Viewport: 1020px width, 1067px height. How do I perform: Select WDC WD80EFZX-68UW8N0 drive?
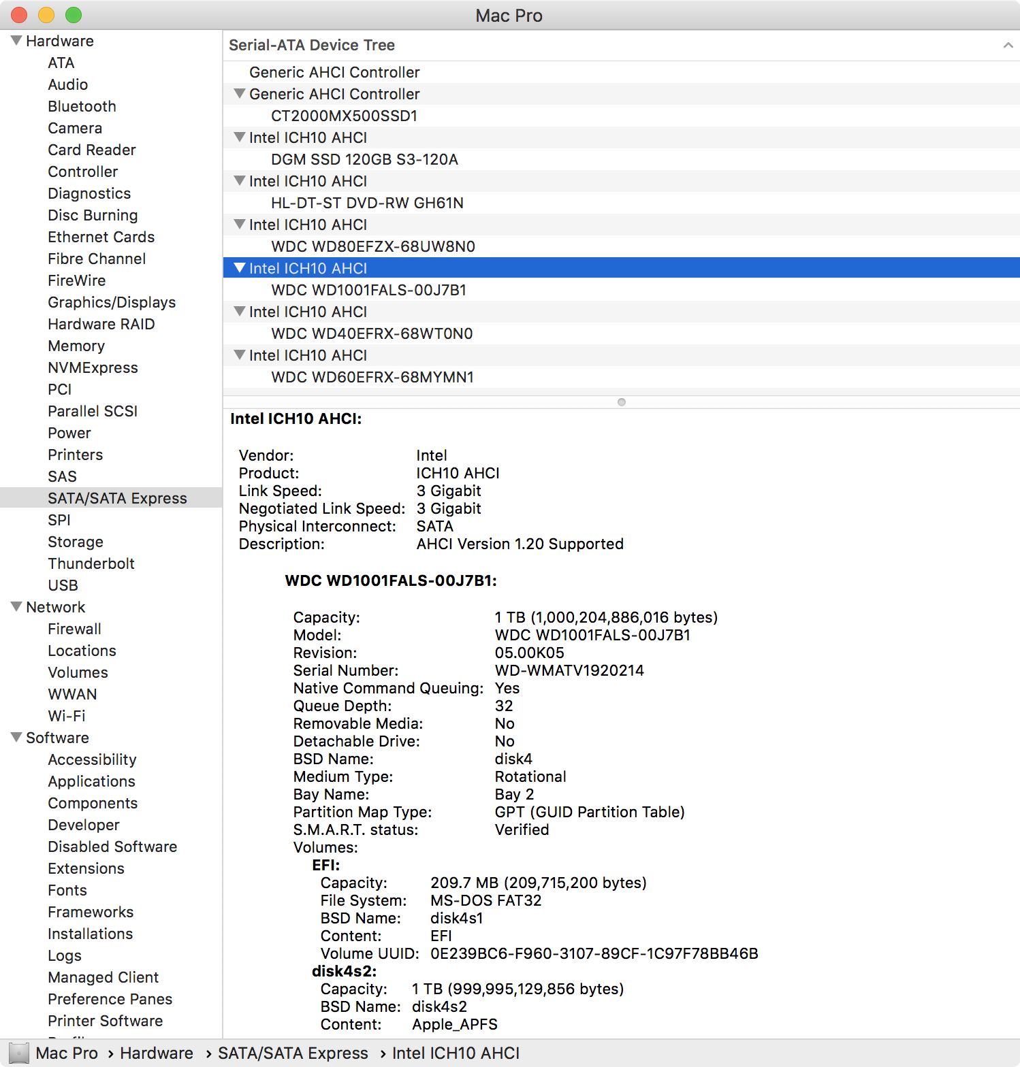click(x=622, y=246)
